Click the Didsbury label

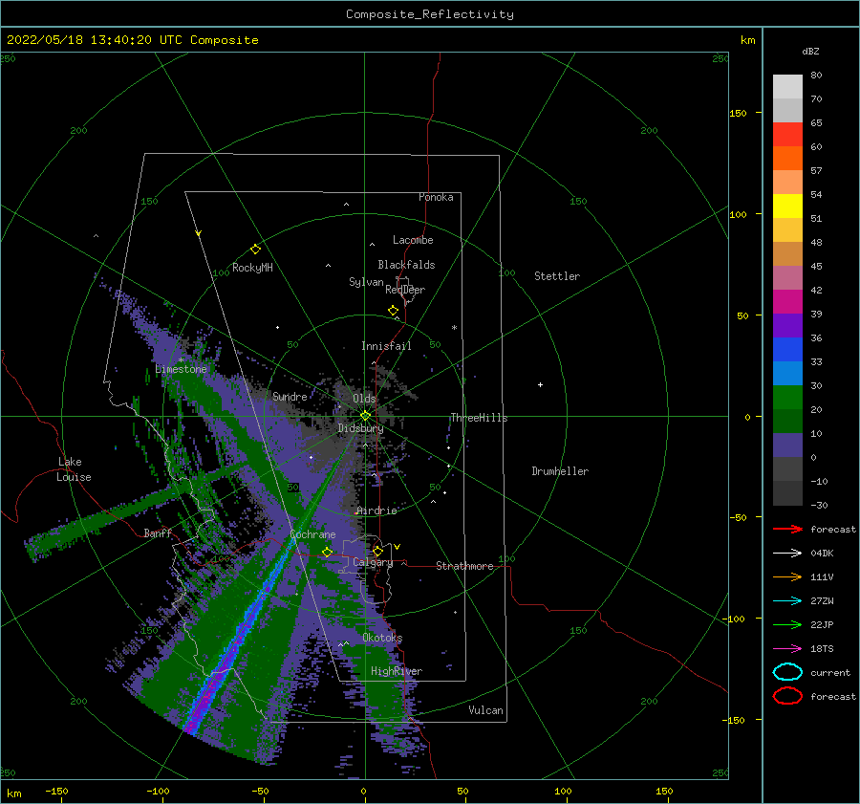pos(360,428)
